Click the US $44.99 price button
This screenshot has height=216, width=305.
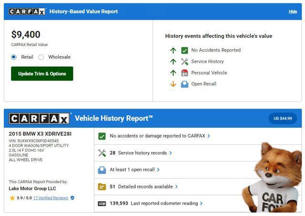(283, 118)
